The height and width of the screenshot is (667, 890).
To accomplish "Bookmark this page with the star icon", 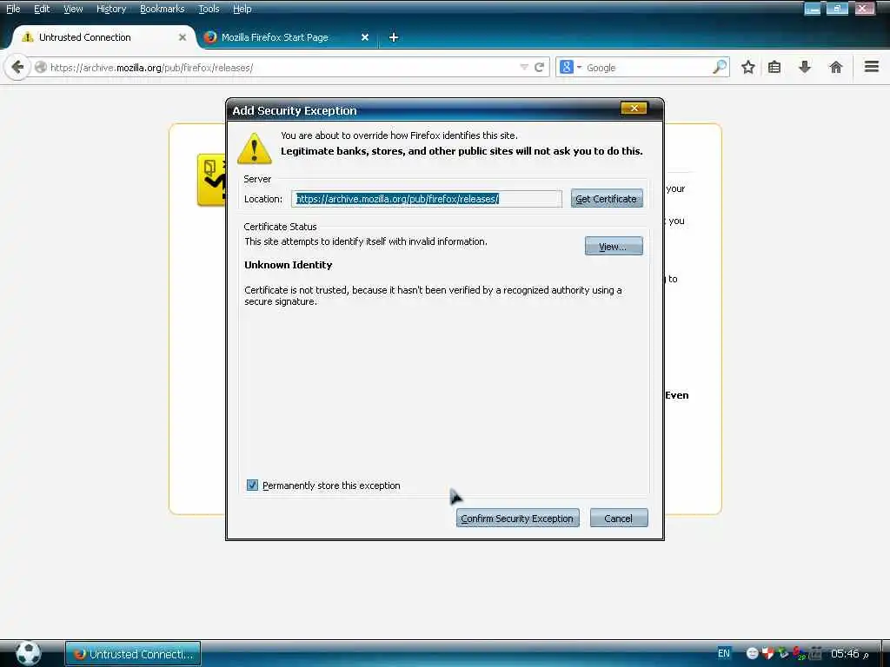I will coord(748,68).
